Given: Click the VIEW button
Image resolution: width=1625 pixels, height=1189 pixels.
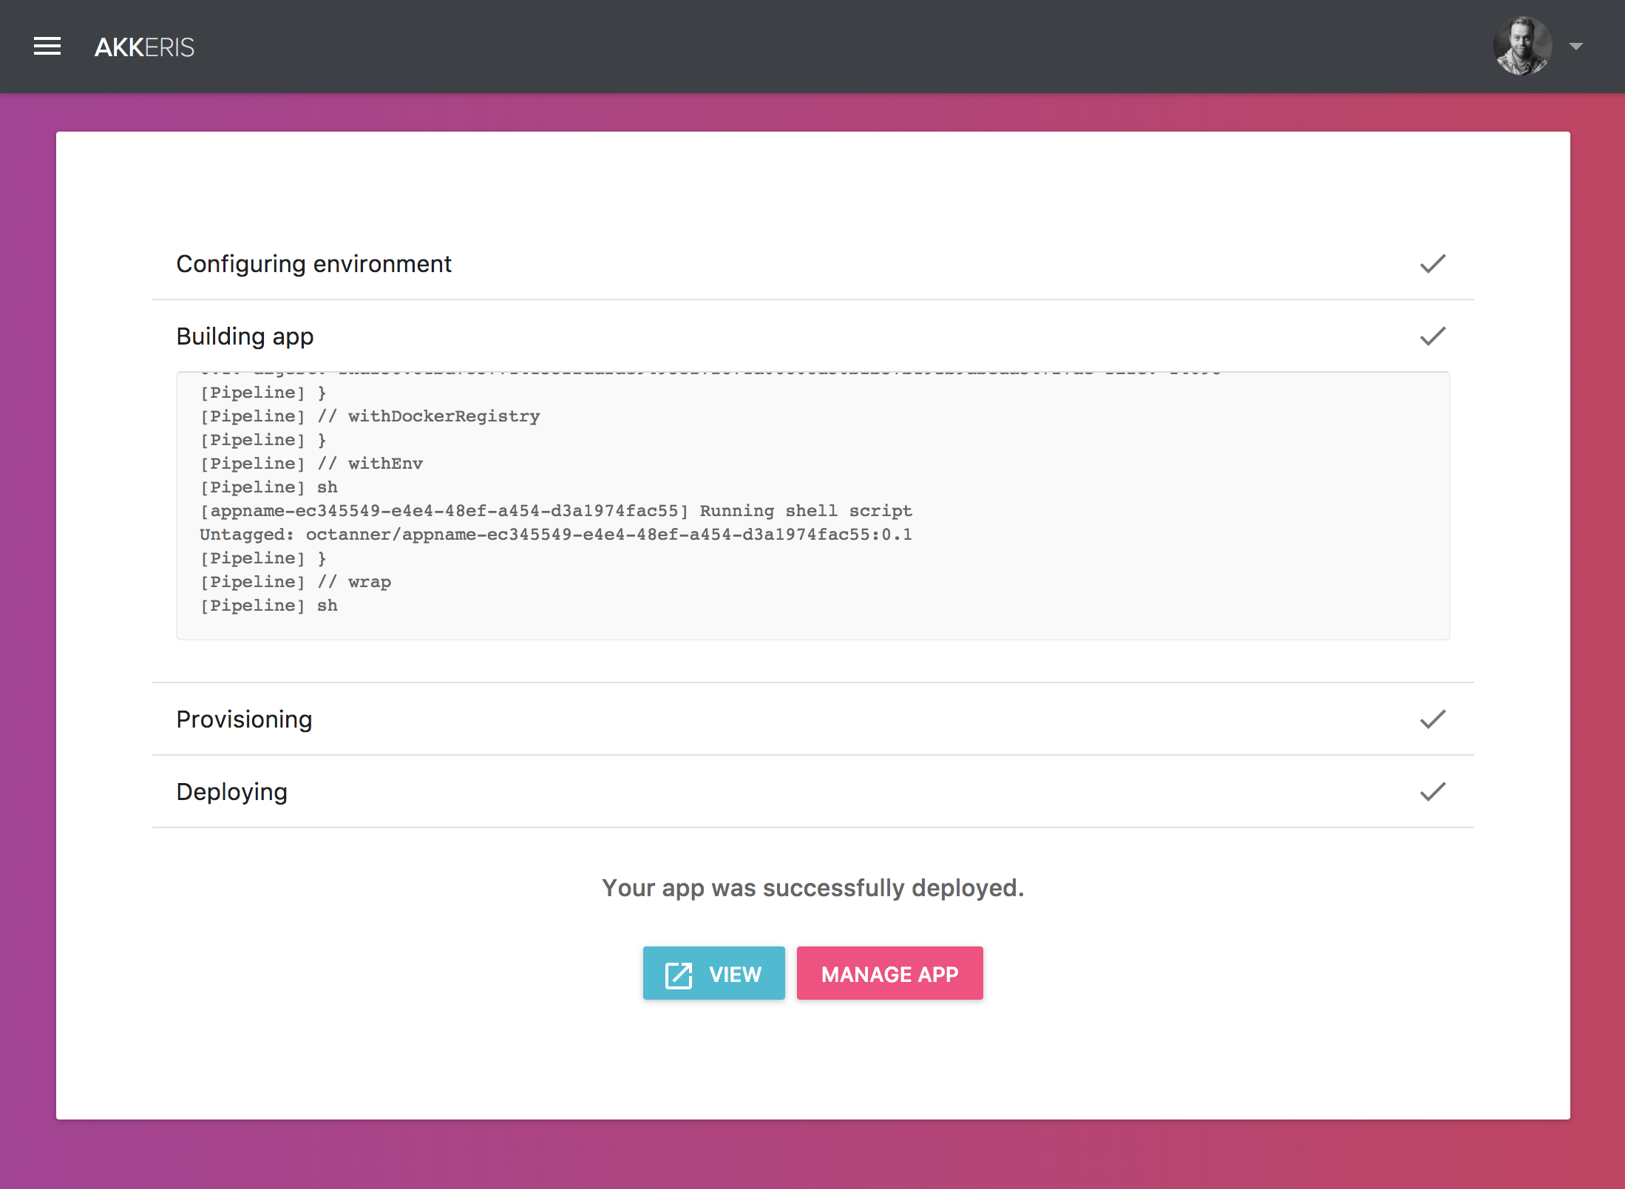Looking at the screenshot, I should [713, 973].
